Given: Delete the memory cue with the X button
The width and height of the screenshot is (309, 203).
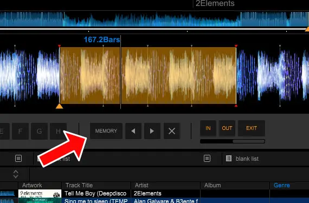Looking at the screenshot, I should click(x=172, y=131).
